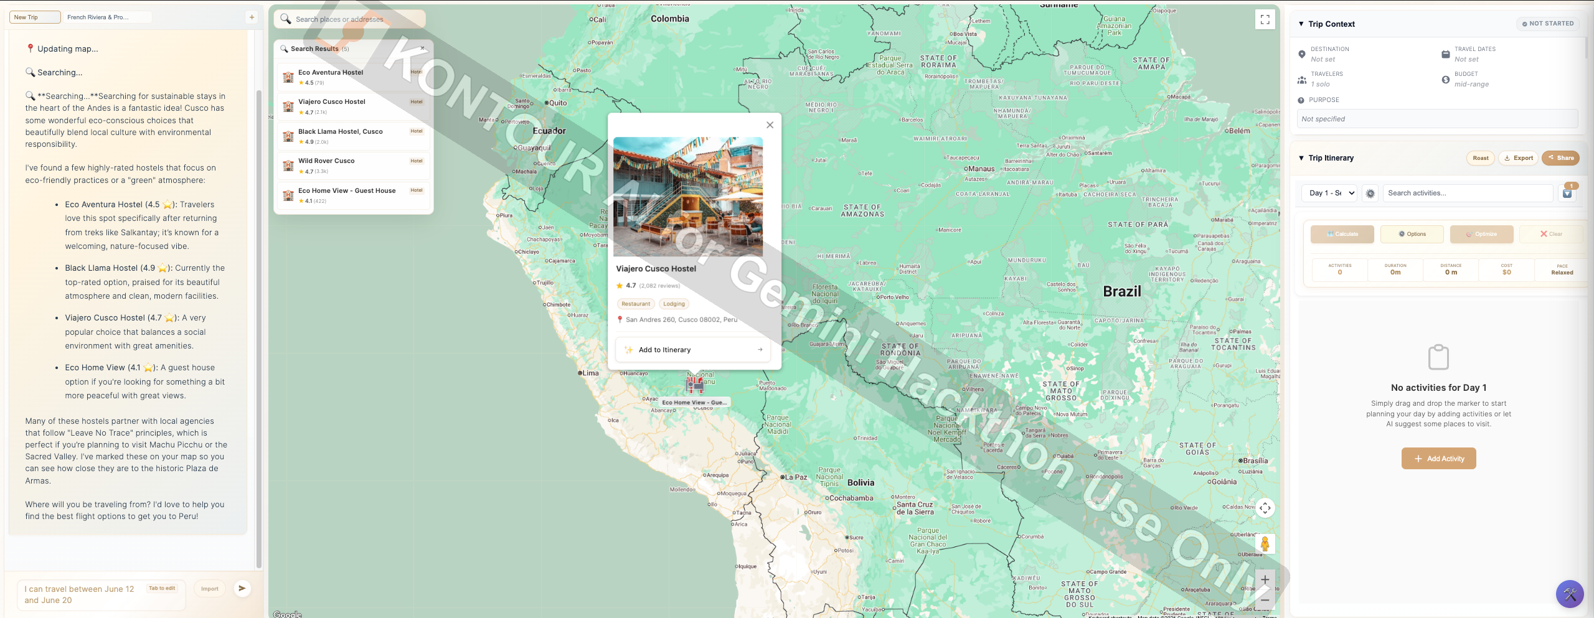The height and width of the screenshot is (618, 1594).
Task: Select Wild Rover Cusco search result
Action: [x=354, y=166]
